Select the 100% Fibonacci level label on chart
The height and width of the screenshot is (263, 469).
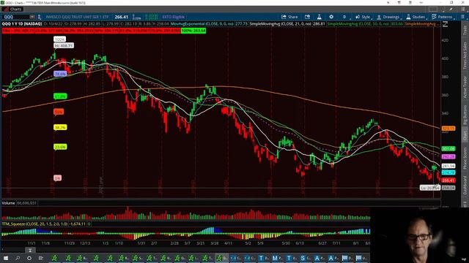click(x=59, y=39)
